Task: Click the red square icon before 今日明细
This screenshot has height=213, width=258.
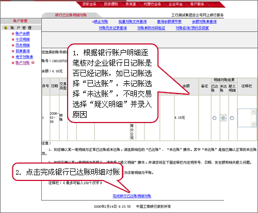Action: [x=13, y=40]
